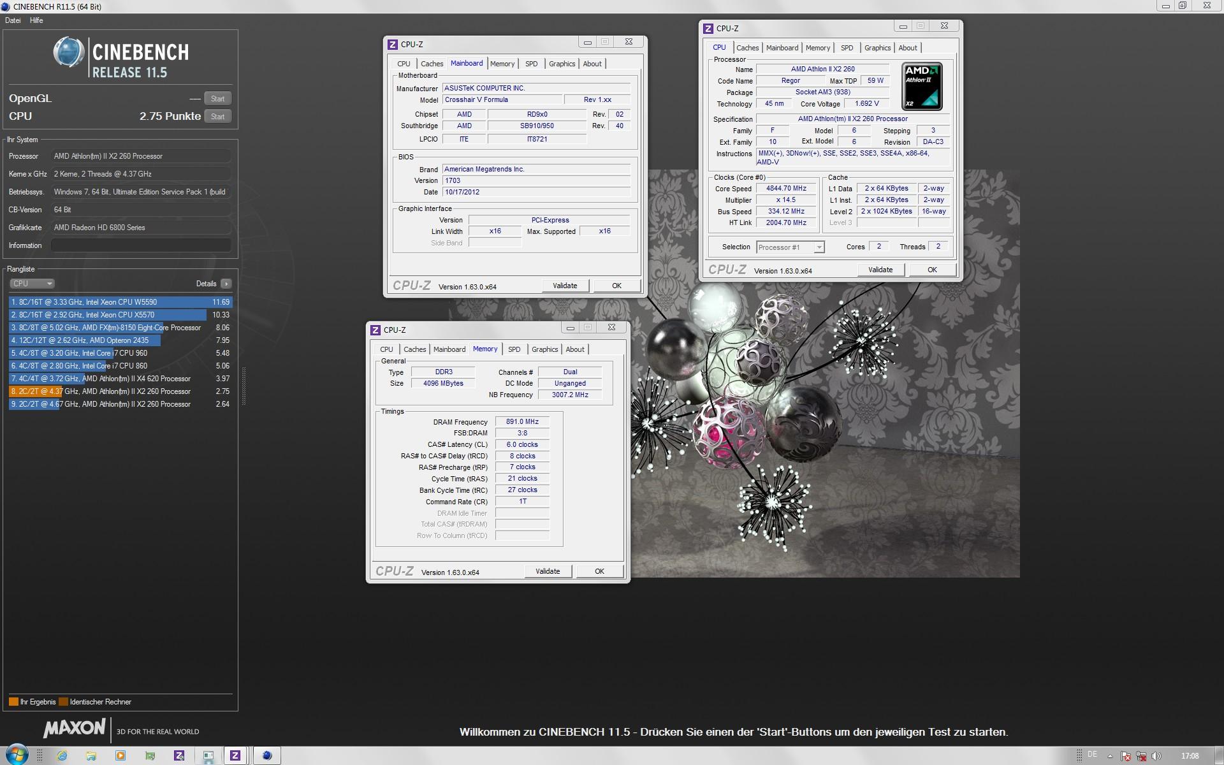Open Mainboard tab in the top-right CPU-Z window

click(782, 48)
